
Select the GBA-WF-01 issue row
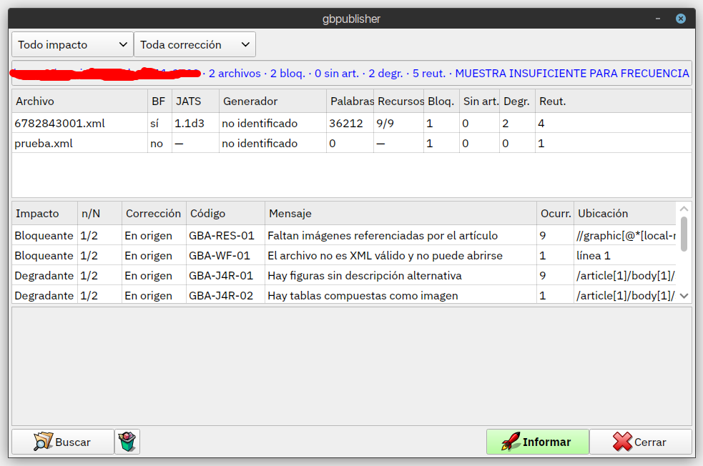coord(344,255)
